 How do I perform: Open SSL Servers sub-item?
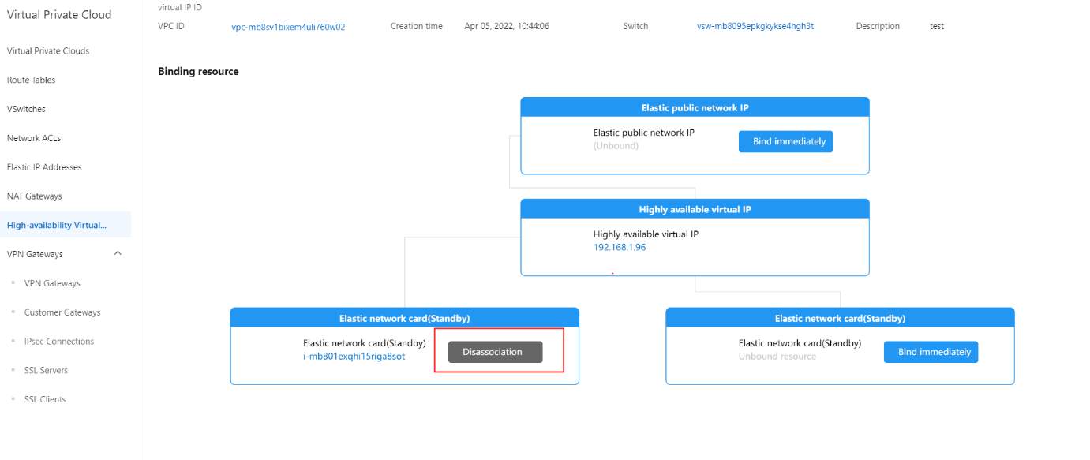pyautogui.click(x=46, y=370)
